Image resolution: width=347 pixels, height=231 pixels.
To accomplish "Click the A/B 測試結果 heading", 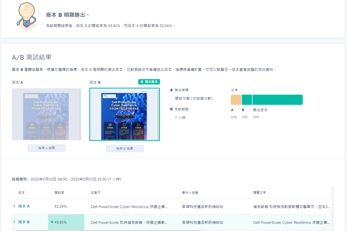I will pos(32,57).
